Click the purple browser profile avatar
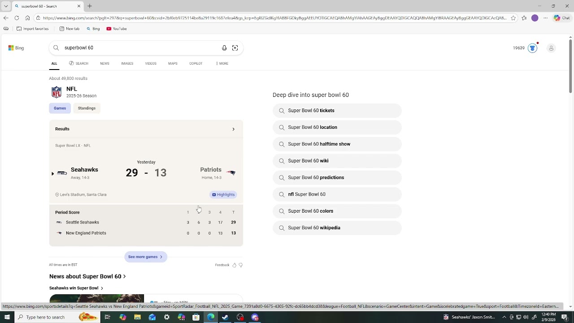 [x=535, y=18]
